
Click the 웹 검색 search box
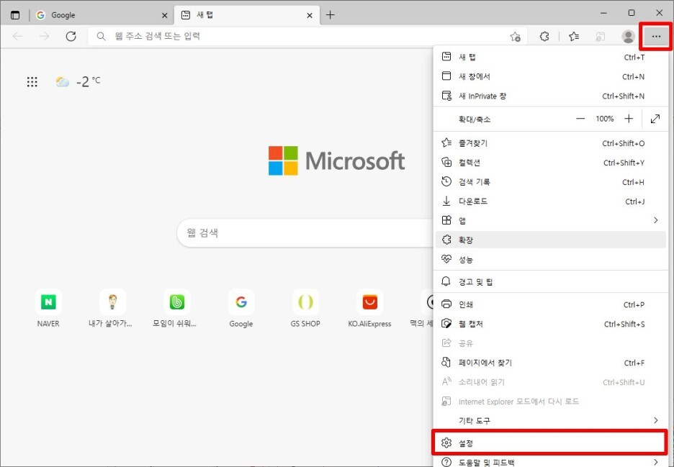pyautogui.click(x=306, y=233)
